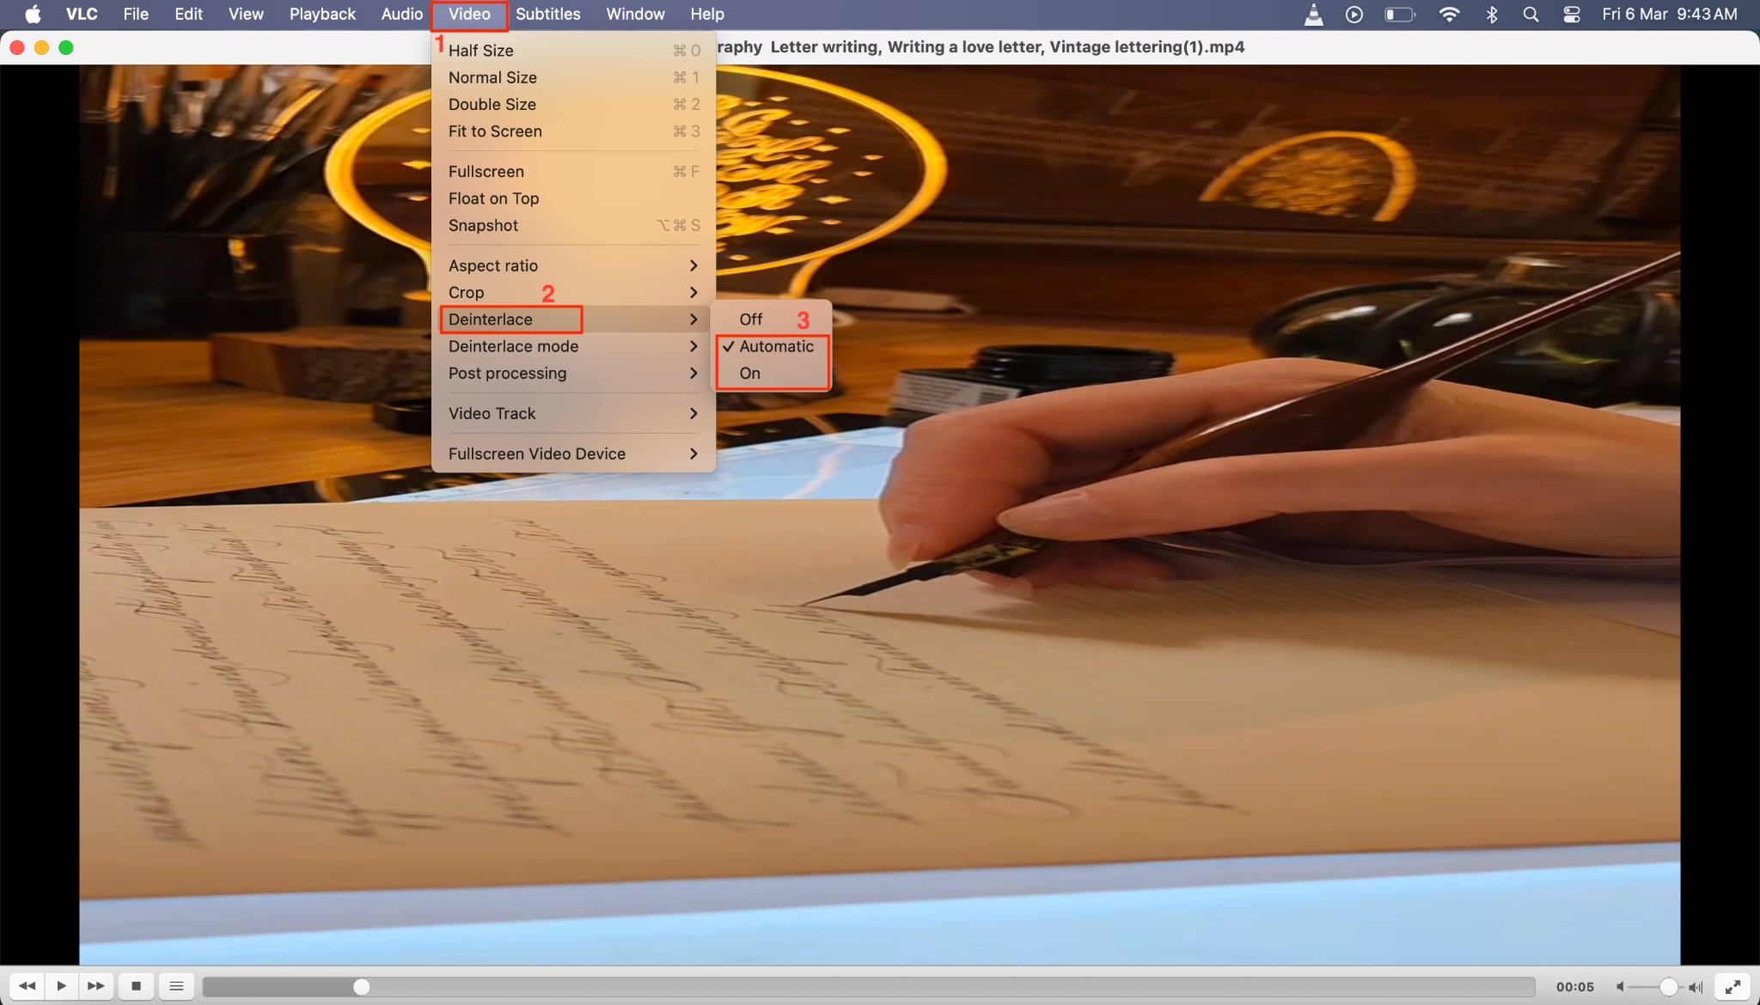Screen dimensions: 1760x1005
Task: Expand the Aspect ratio submenu
Action: point(492,265)
